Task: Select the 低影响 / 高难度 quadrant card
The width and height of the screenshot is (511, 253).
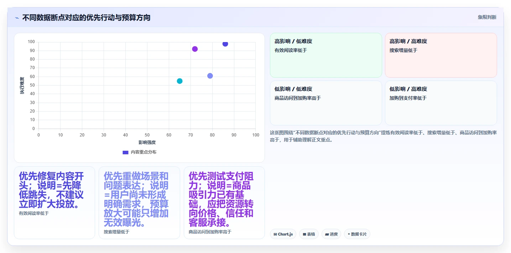Action: (441, 103)
